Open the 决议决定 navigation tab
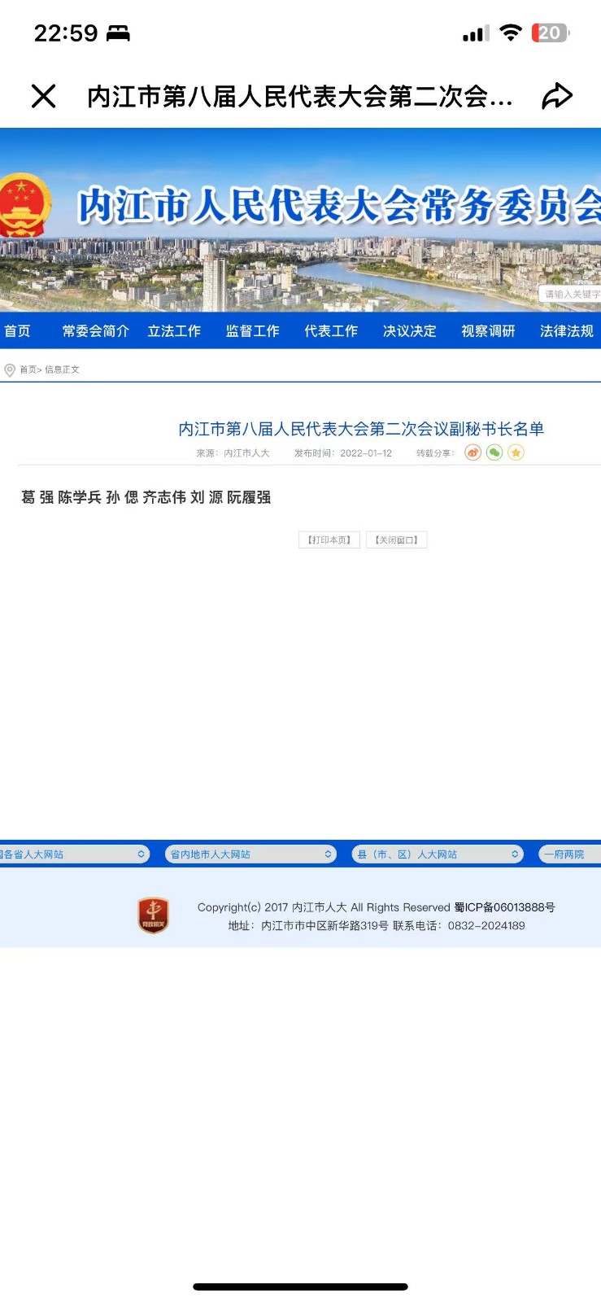Screen dimensions: 601x1302 coord(409,331)
